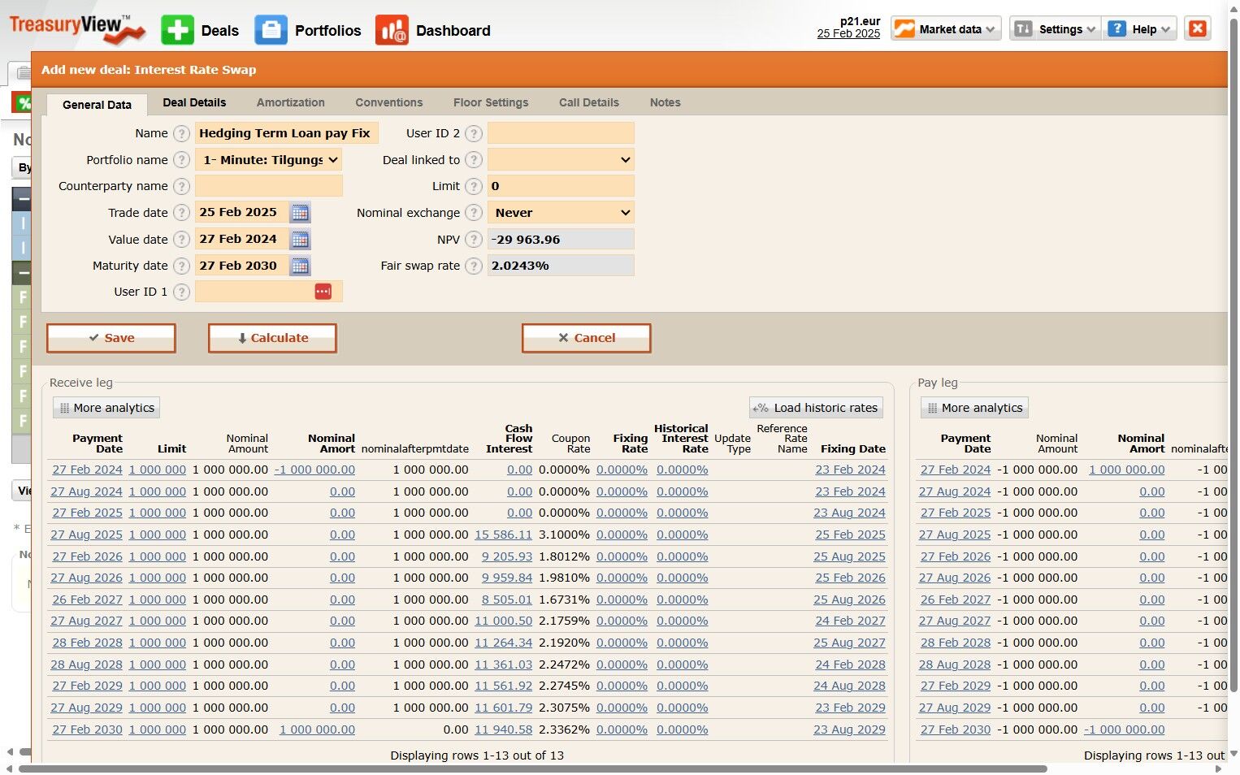The height and width of the screenshot is (775, 1240).
Task: Show help tooltip for NPV field
Action: point(474,240)
